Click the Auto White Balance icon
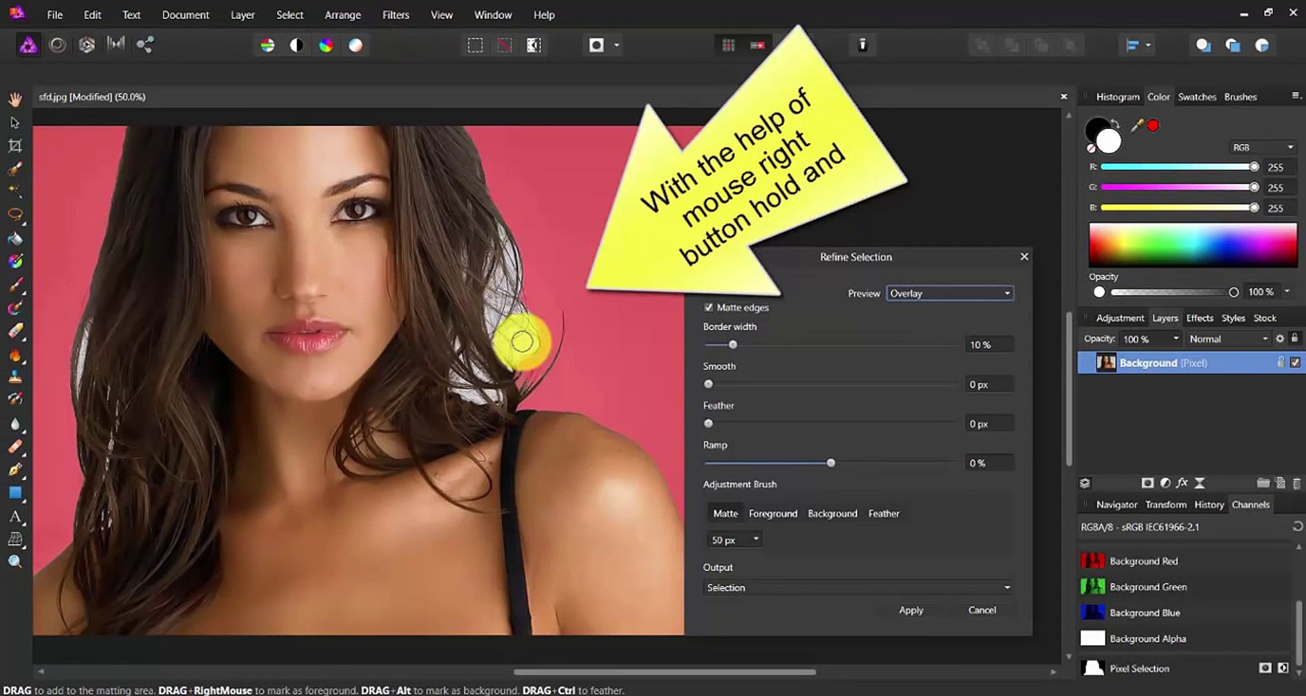This screenshot has height=696, width=1306. (x=356, y=45)
